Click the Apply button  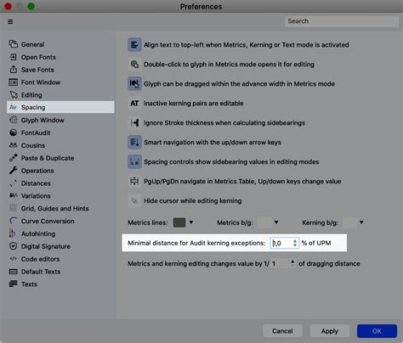(x=330, y=331)
